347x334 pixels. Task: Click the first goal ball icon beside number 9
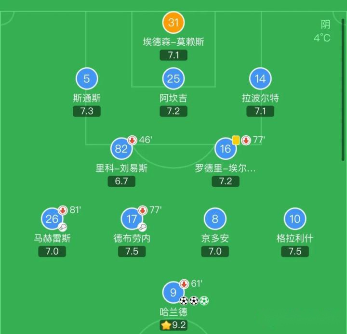pyautogui.click(x=184, y=300)
